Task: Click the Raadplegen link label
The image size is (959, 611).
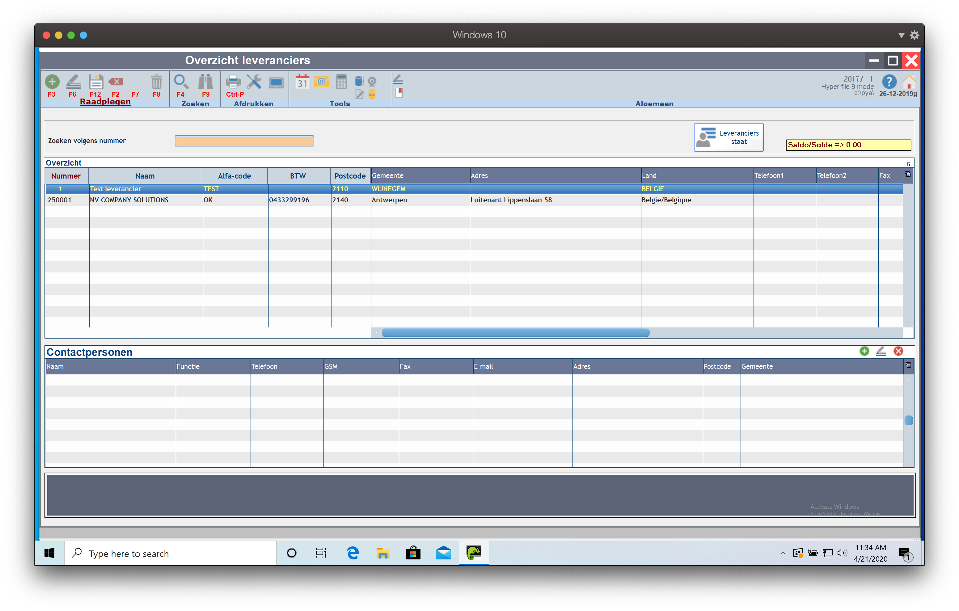Action: coord(105,102)
